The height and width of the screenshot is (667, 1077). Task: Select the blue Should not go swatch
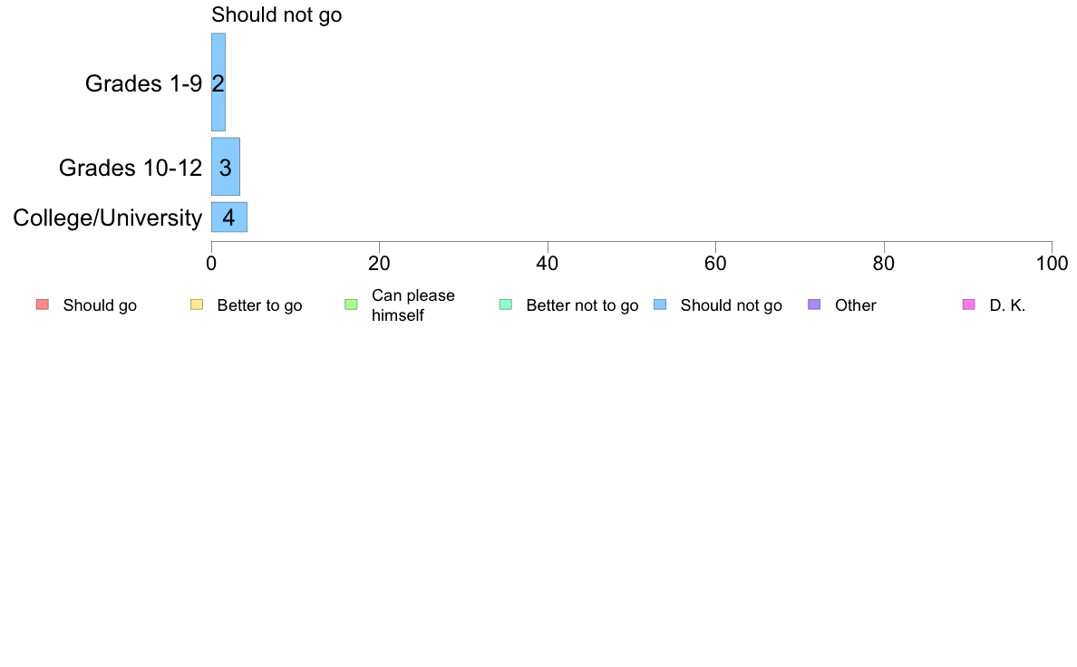660,304
